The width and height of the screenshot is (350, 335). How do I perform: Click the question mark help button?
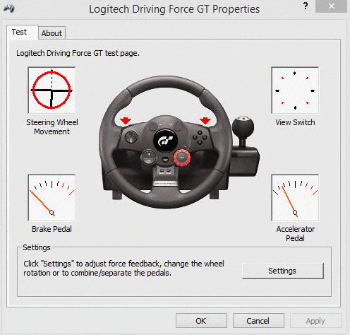(x=306, y=6)
